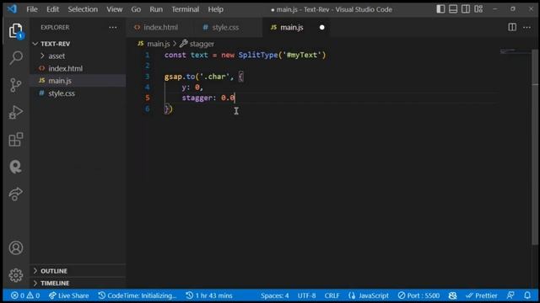Change end of line sequence CRLF
The image size is (540, 303).
pyautogui.click(x=332, y=295)
